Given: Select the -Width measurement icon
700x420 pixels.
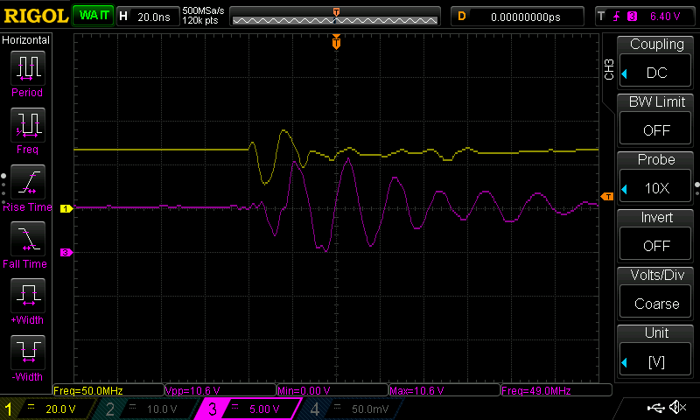Looking at the screenshot, I should tap(28, 352).
